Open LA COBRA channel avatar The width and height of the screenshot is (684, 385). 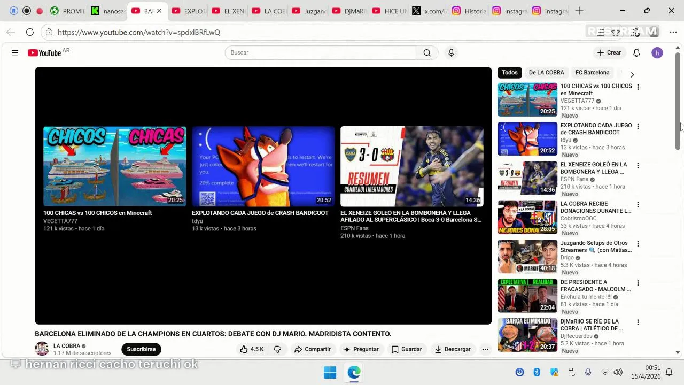pyautogui.click(x=42, y=349)
